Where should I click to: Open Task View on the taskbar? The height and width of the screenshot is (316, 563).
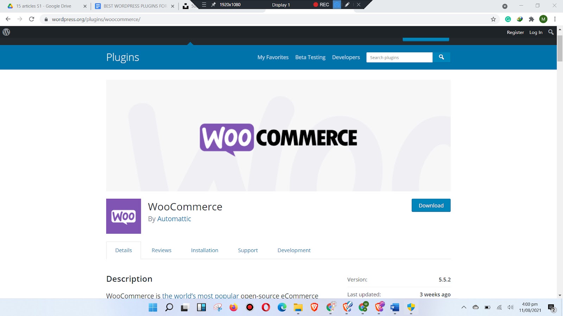185,308
